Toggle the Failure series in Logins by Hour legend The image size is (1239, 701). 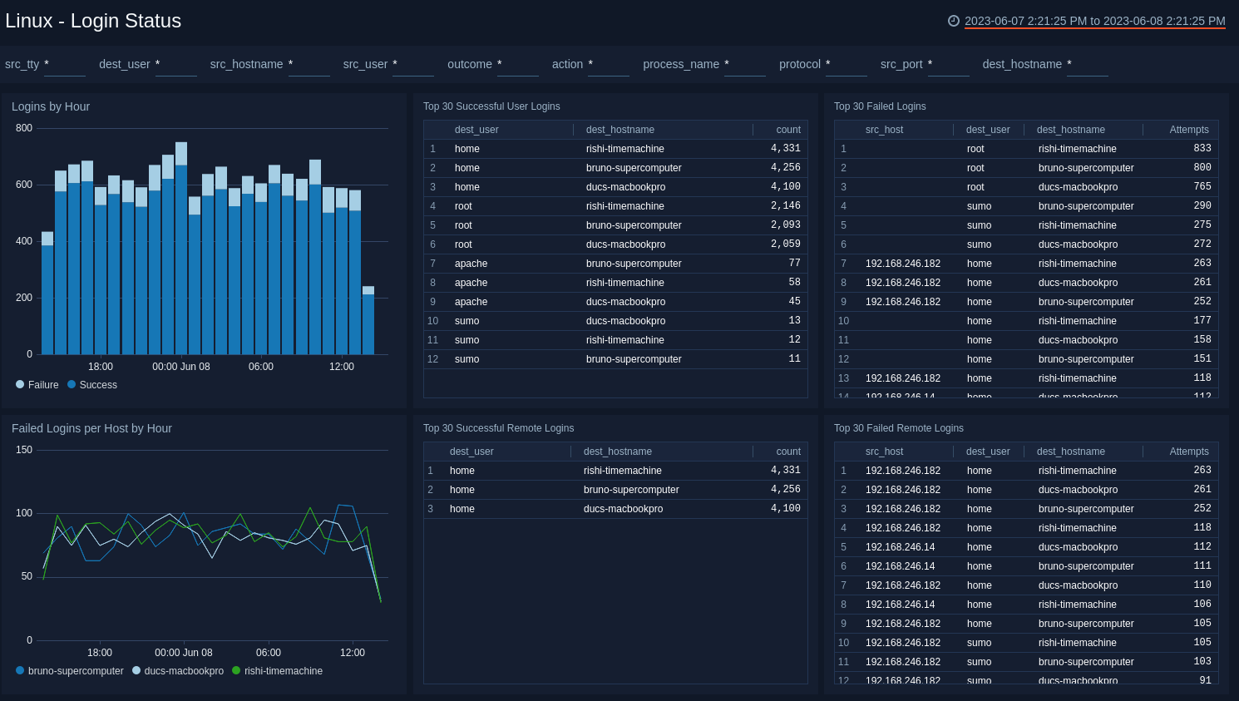coord(37,384)
